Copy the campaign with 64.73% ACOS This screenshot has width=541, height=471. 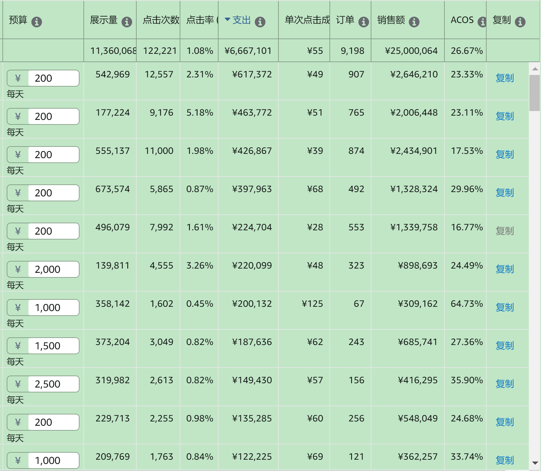505,307
